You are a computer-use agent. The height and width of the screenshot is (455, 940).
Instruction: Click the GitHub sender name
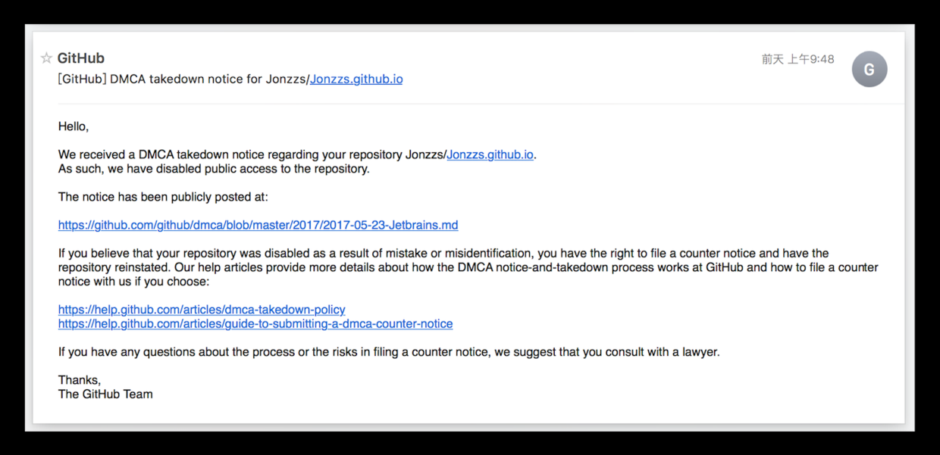(81, 58)
